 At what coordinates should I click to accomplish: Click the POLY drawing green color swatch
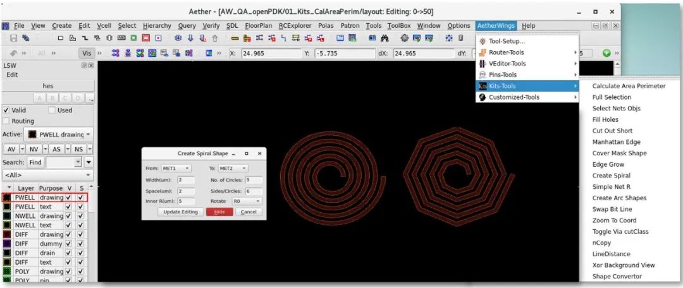pos(7,272)
